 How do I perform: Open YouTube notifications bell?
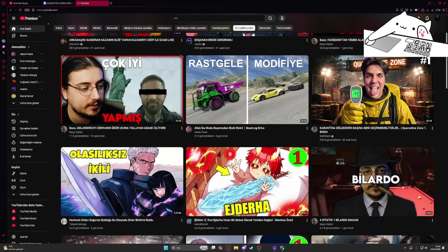427,18
